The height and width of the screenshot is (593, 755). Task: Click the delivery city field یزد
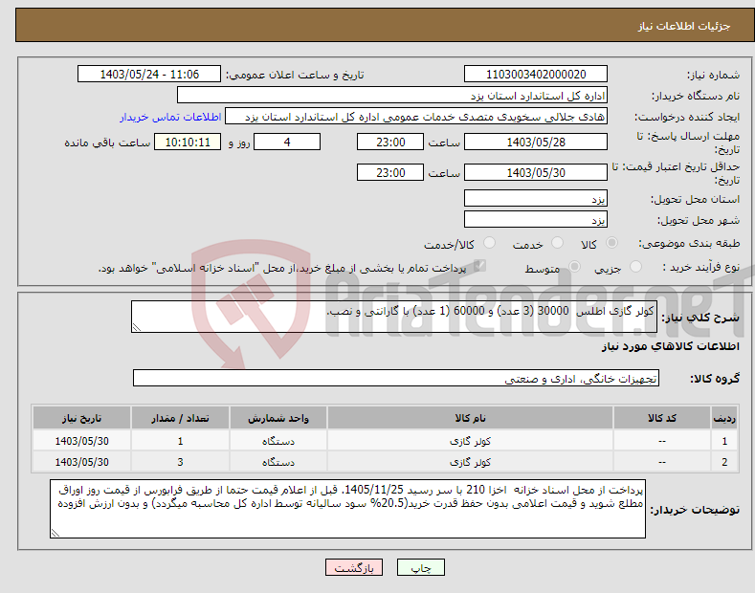tap(536, 219)
